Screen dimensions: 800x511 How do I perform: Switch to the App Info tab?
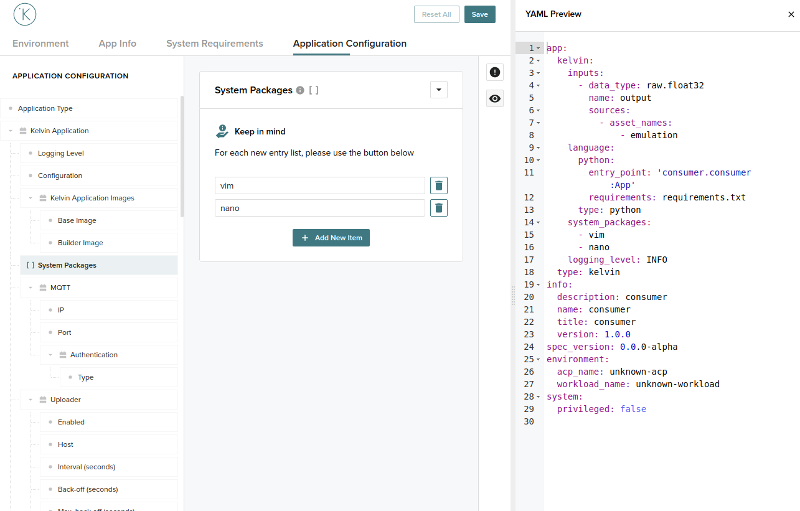[x=118, y=44]
